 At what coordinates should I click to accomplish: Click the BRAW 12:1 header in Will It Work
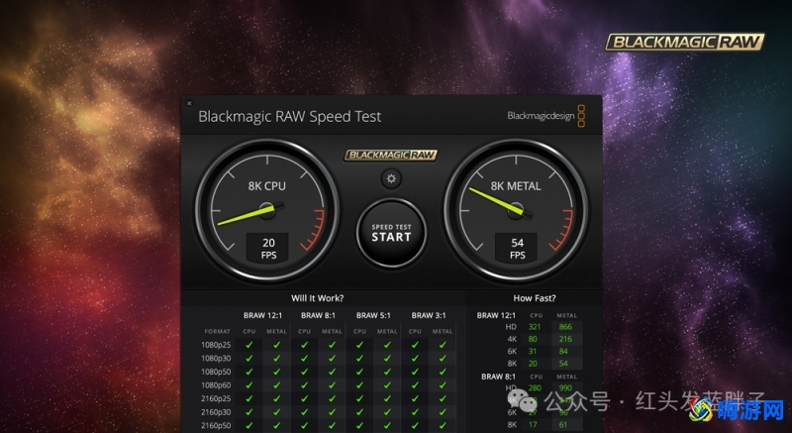tap(262, 315)
